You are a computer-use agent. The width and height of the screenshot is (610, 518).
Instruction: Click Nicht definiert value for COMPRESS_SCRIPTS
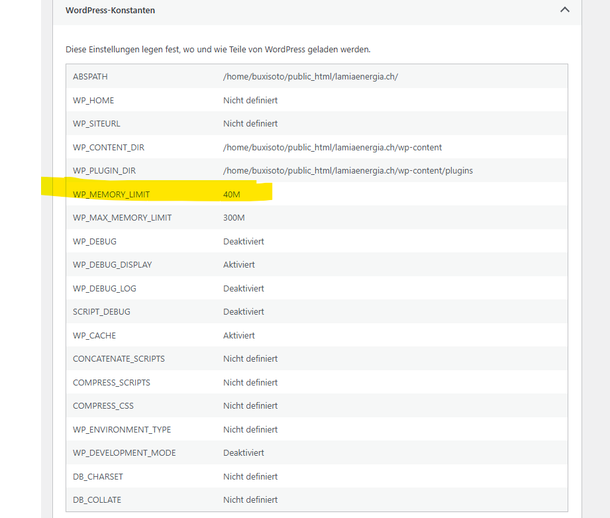click(x=250, y=383)
